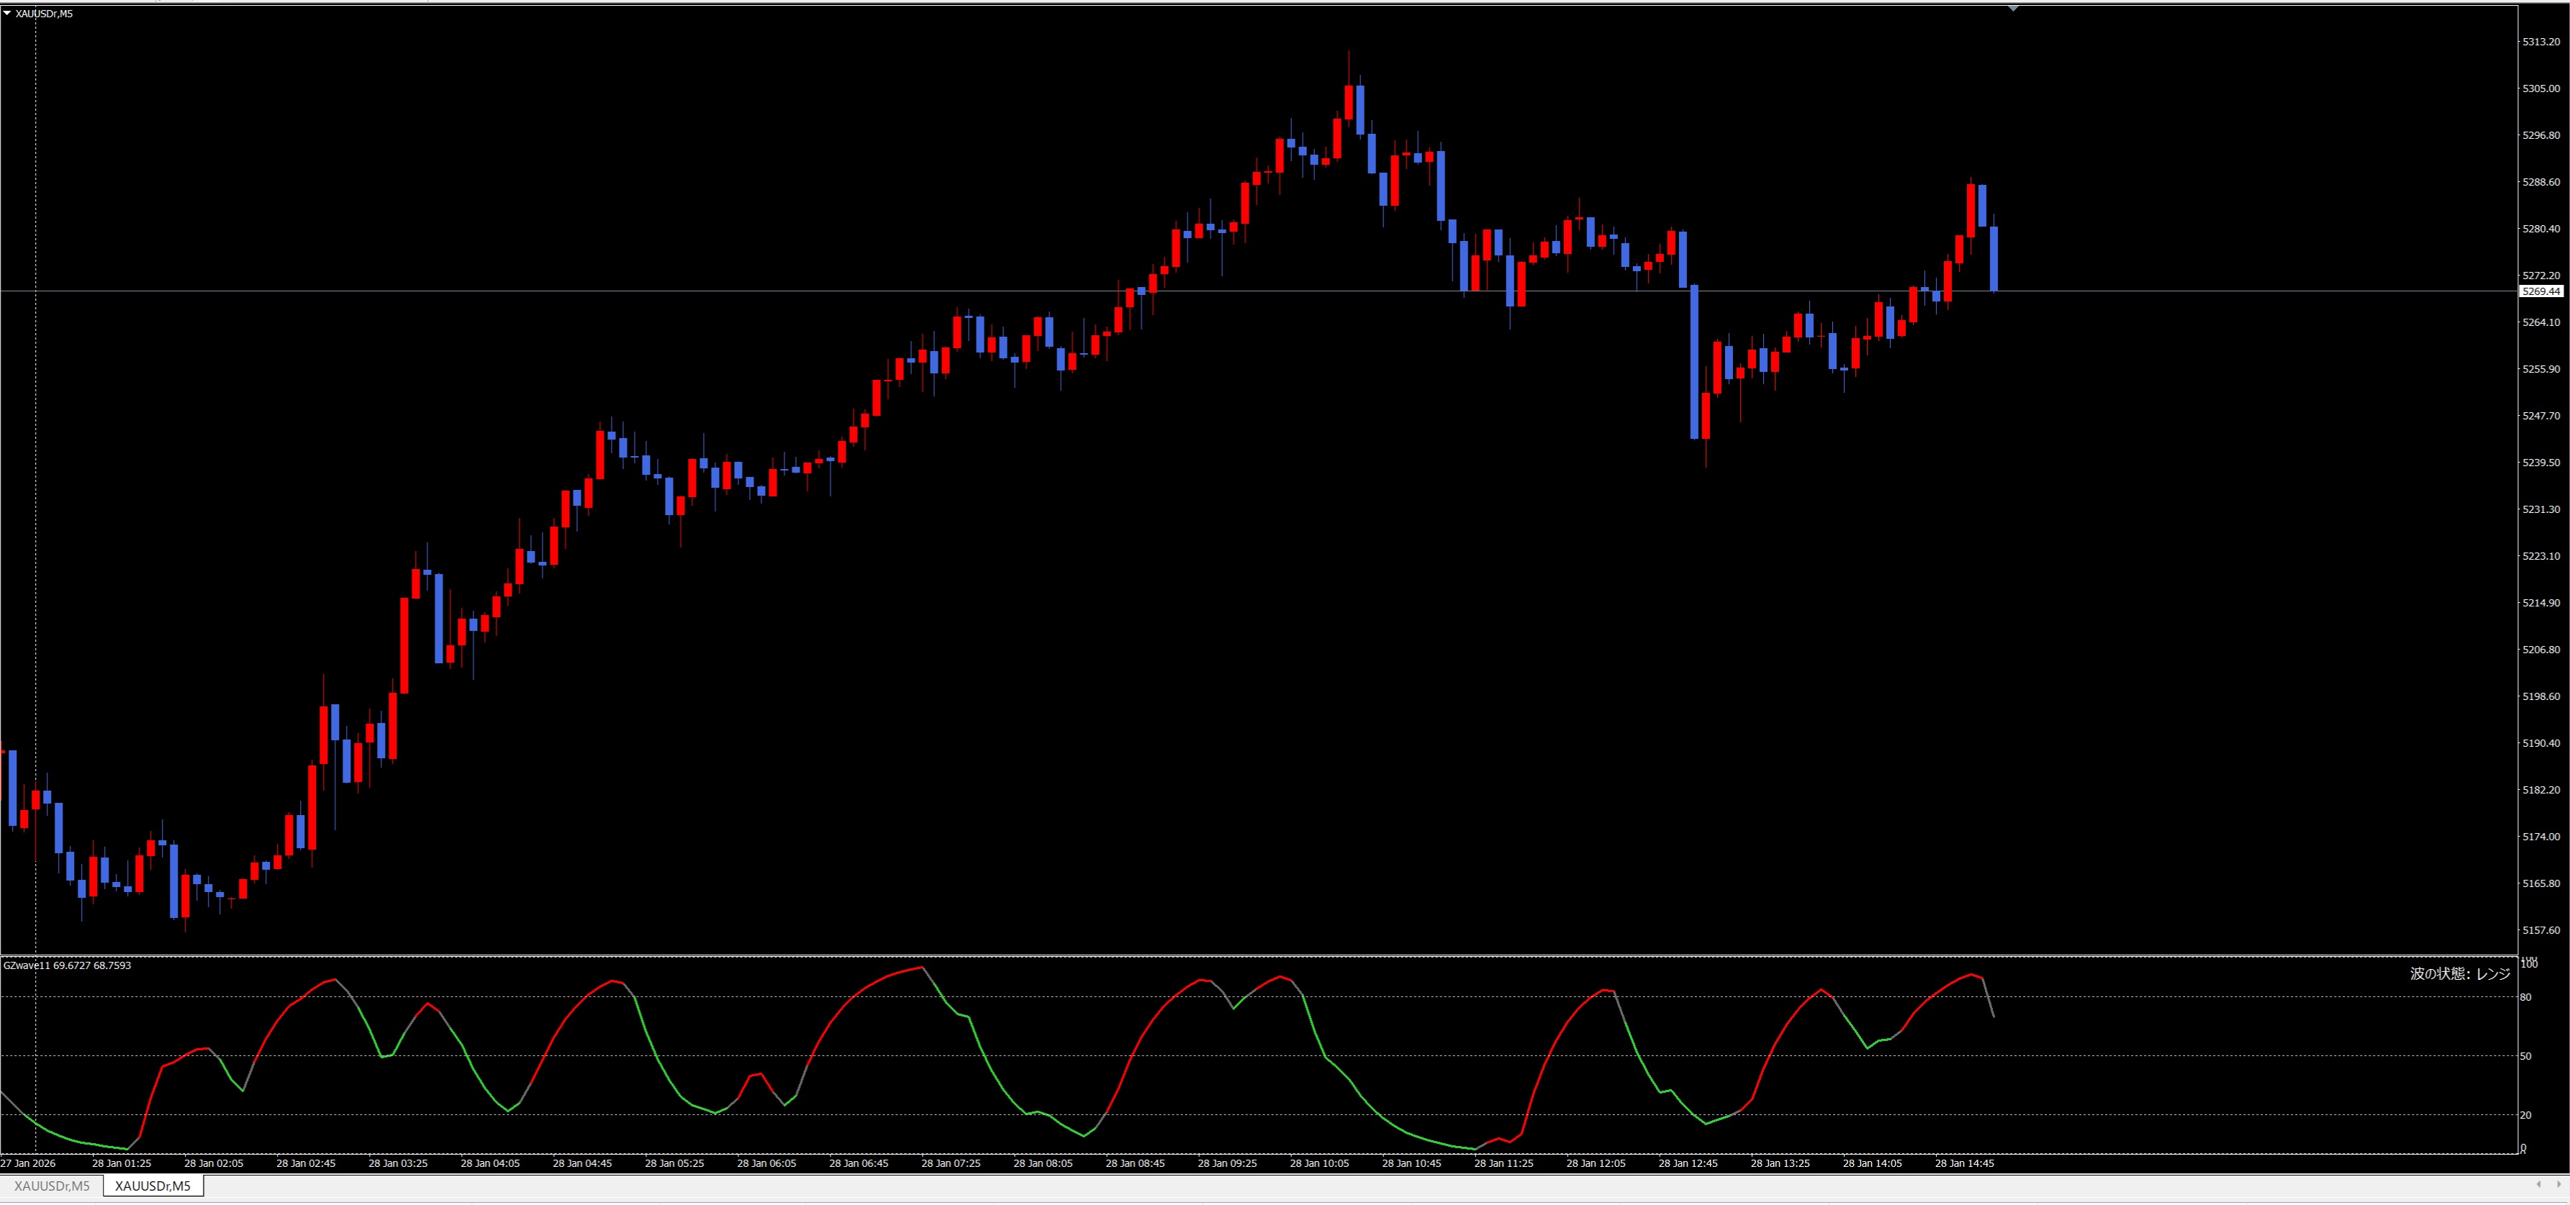This screenshot has width=2570, height=1205.
Task: Click the left tab-scroll arrow
Action: tap(2538, 1185)
